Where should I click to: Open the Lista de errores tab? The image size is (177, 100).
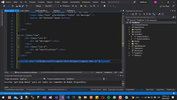(96, 89)
